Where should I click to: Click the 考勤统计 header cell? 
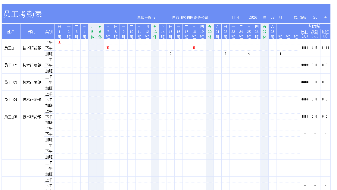[x=315, y=26]
